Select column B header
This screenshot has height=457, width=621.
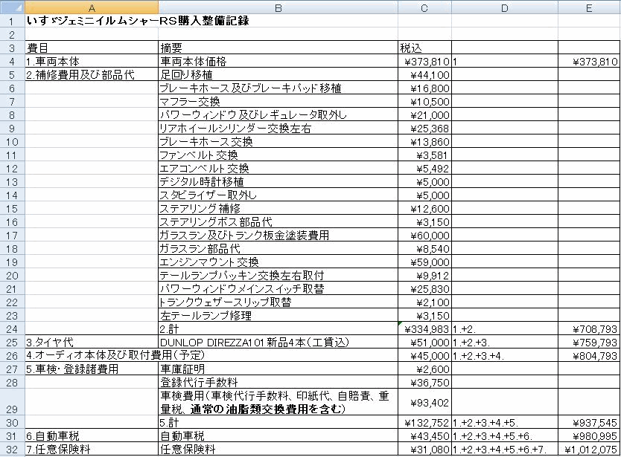point(278,7)
